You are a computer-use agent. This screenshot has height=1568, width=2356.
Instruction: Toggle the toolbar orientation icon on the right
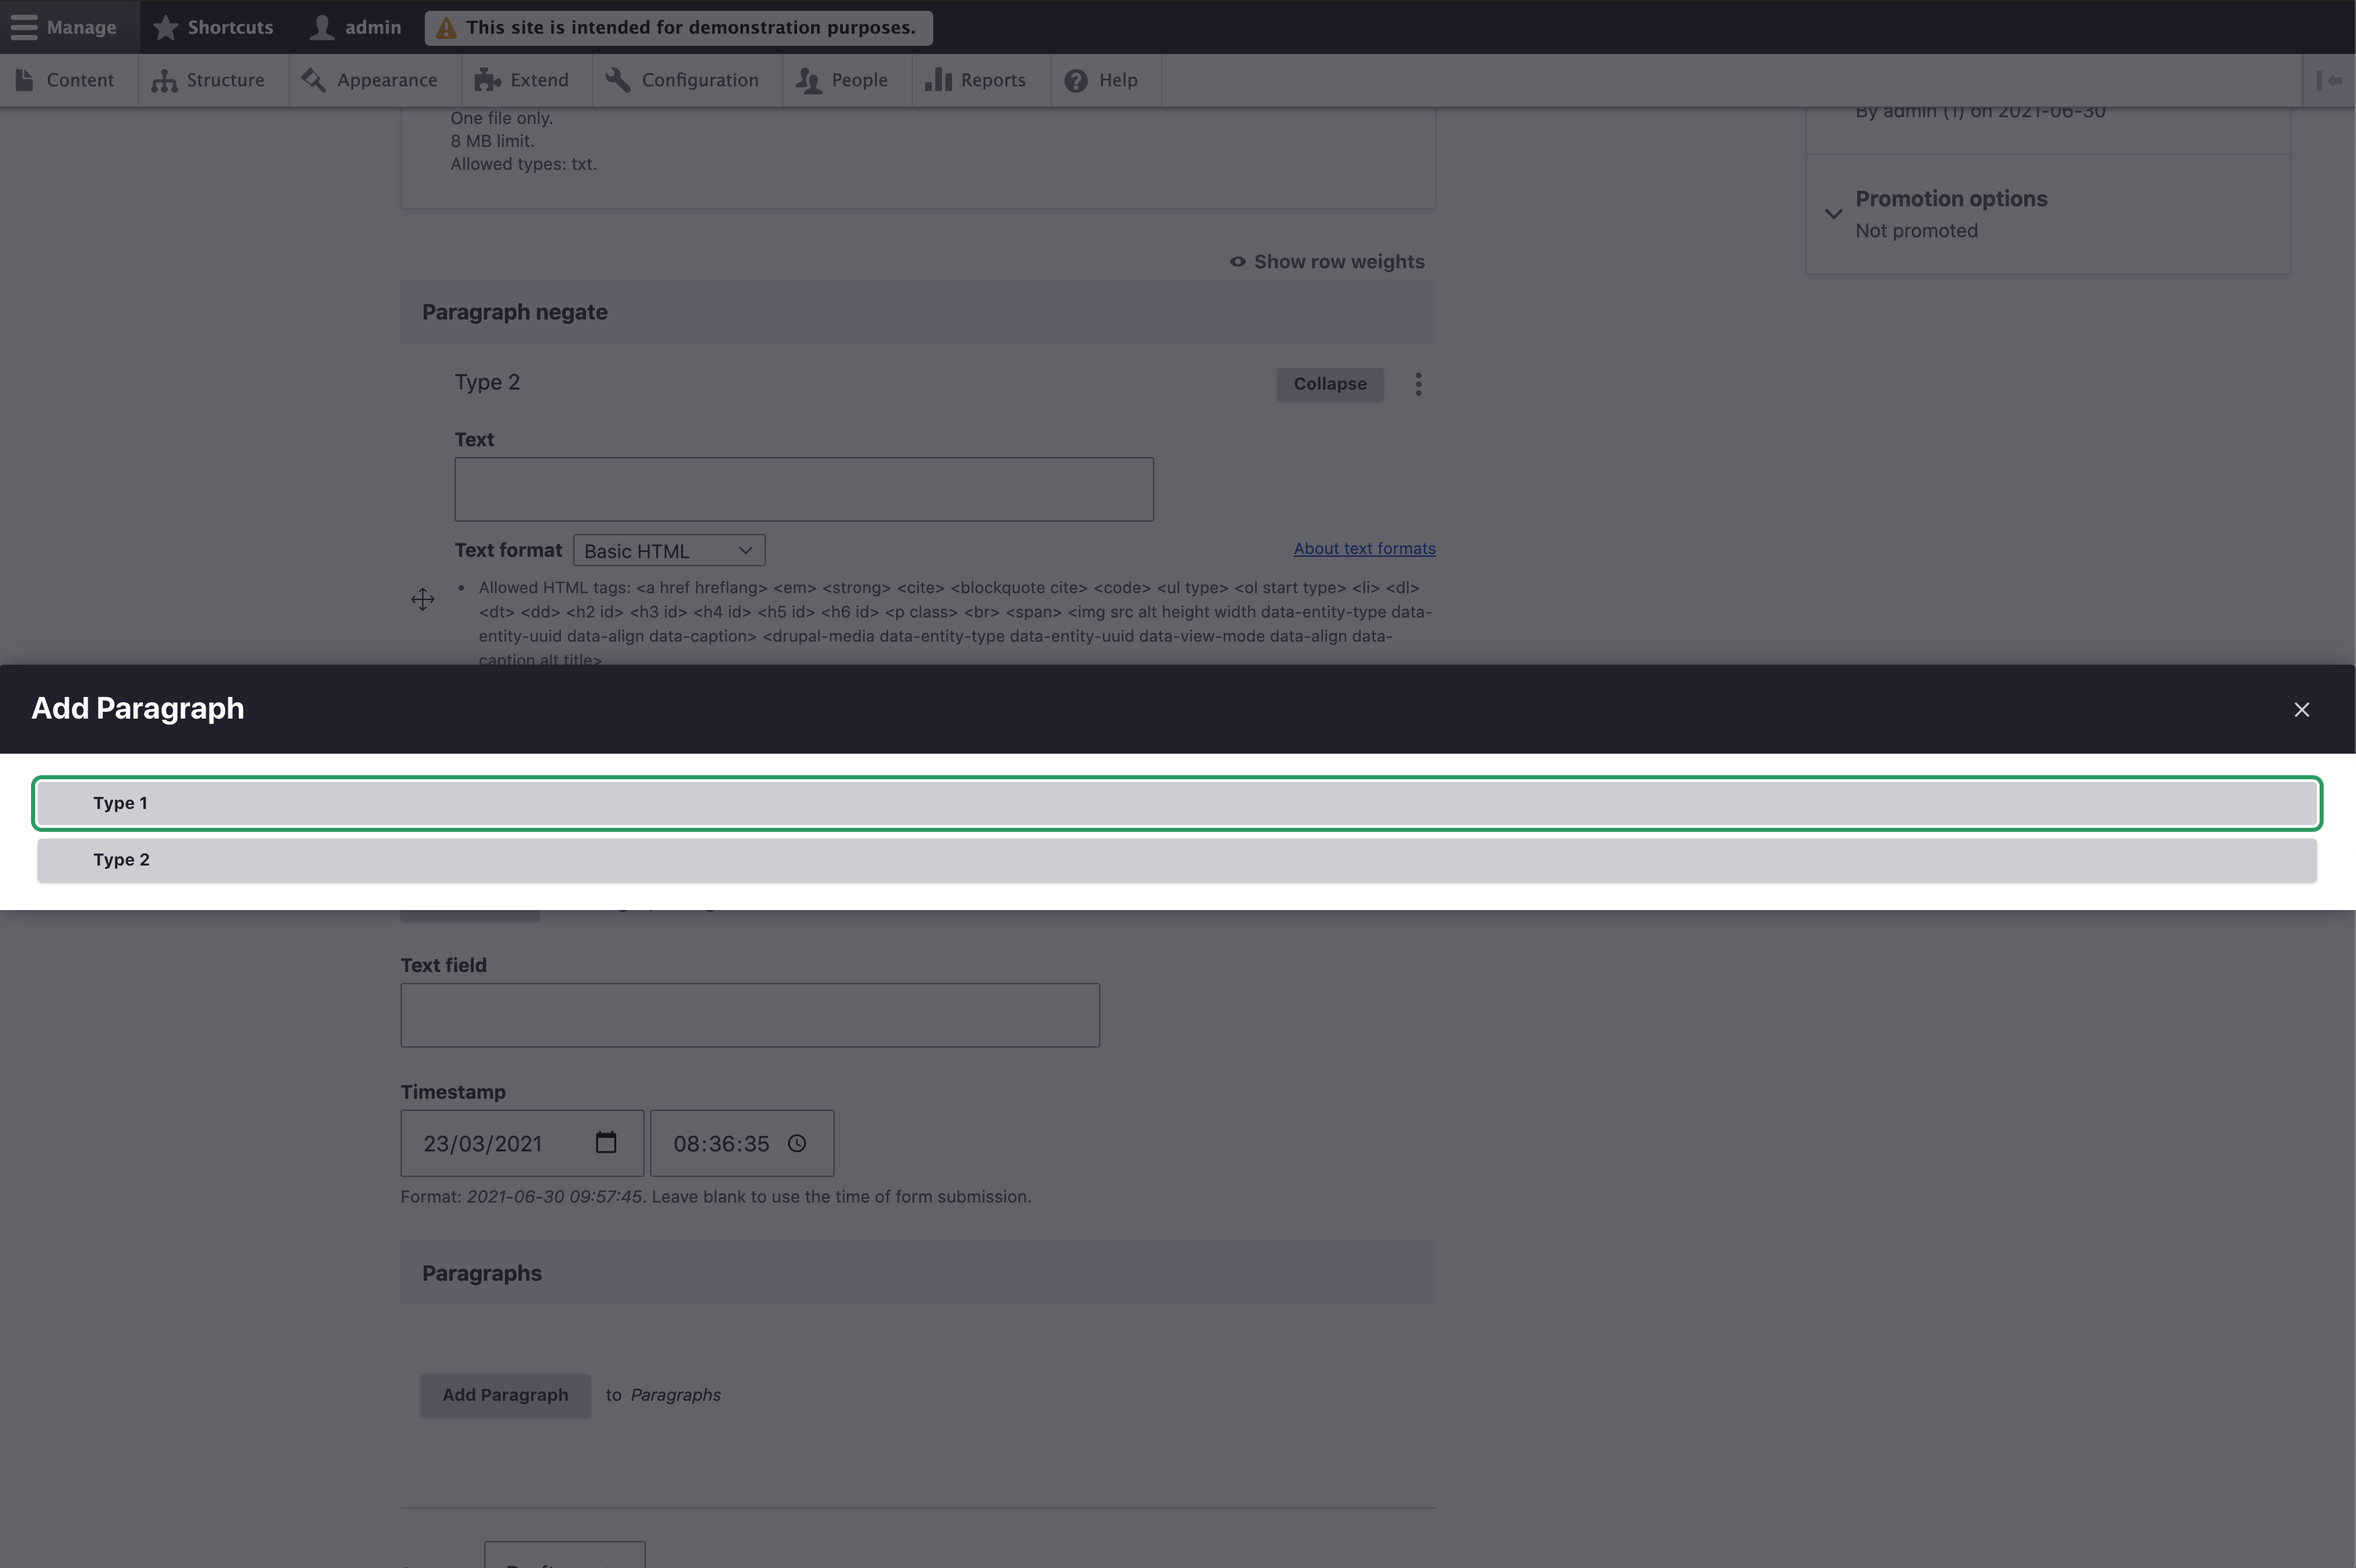point(2331,80)
